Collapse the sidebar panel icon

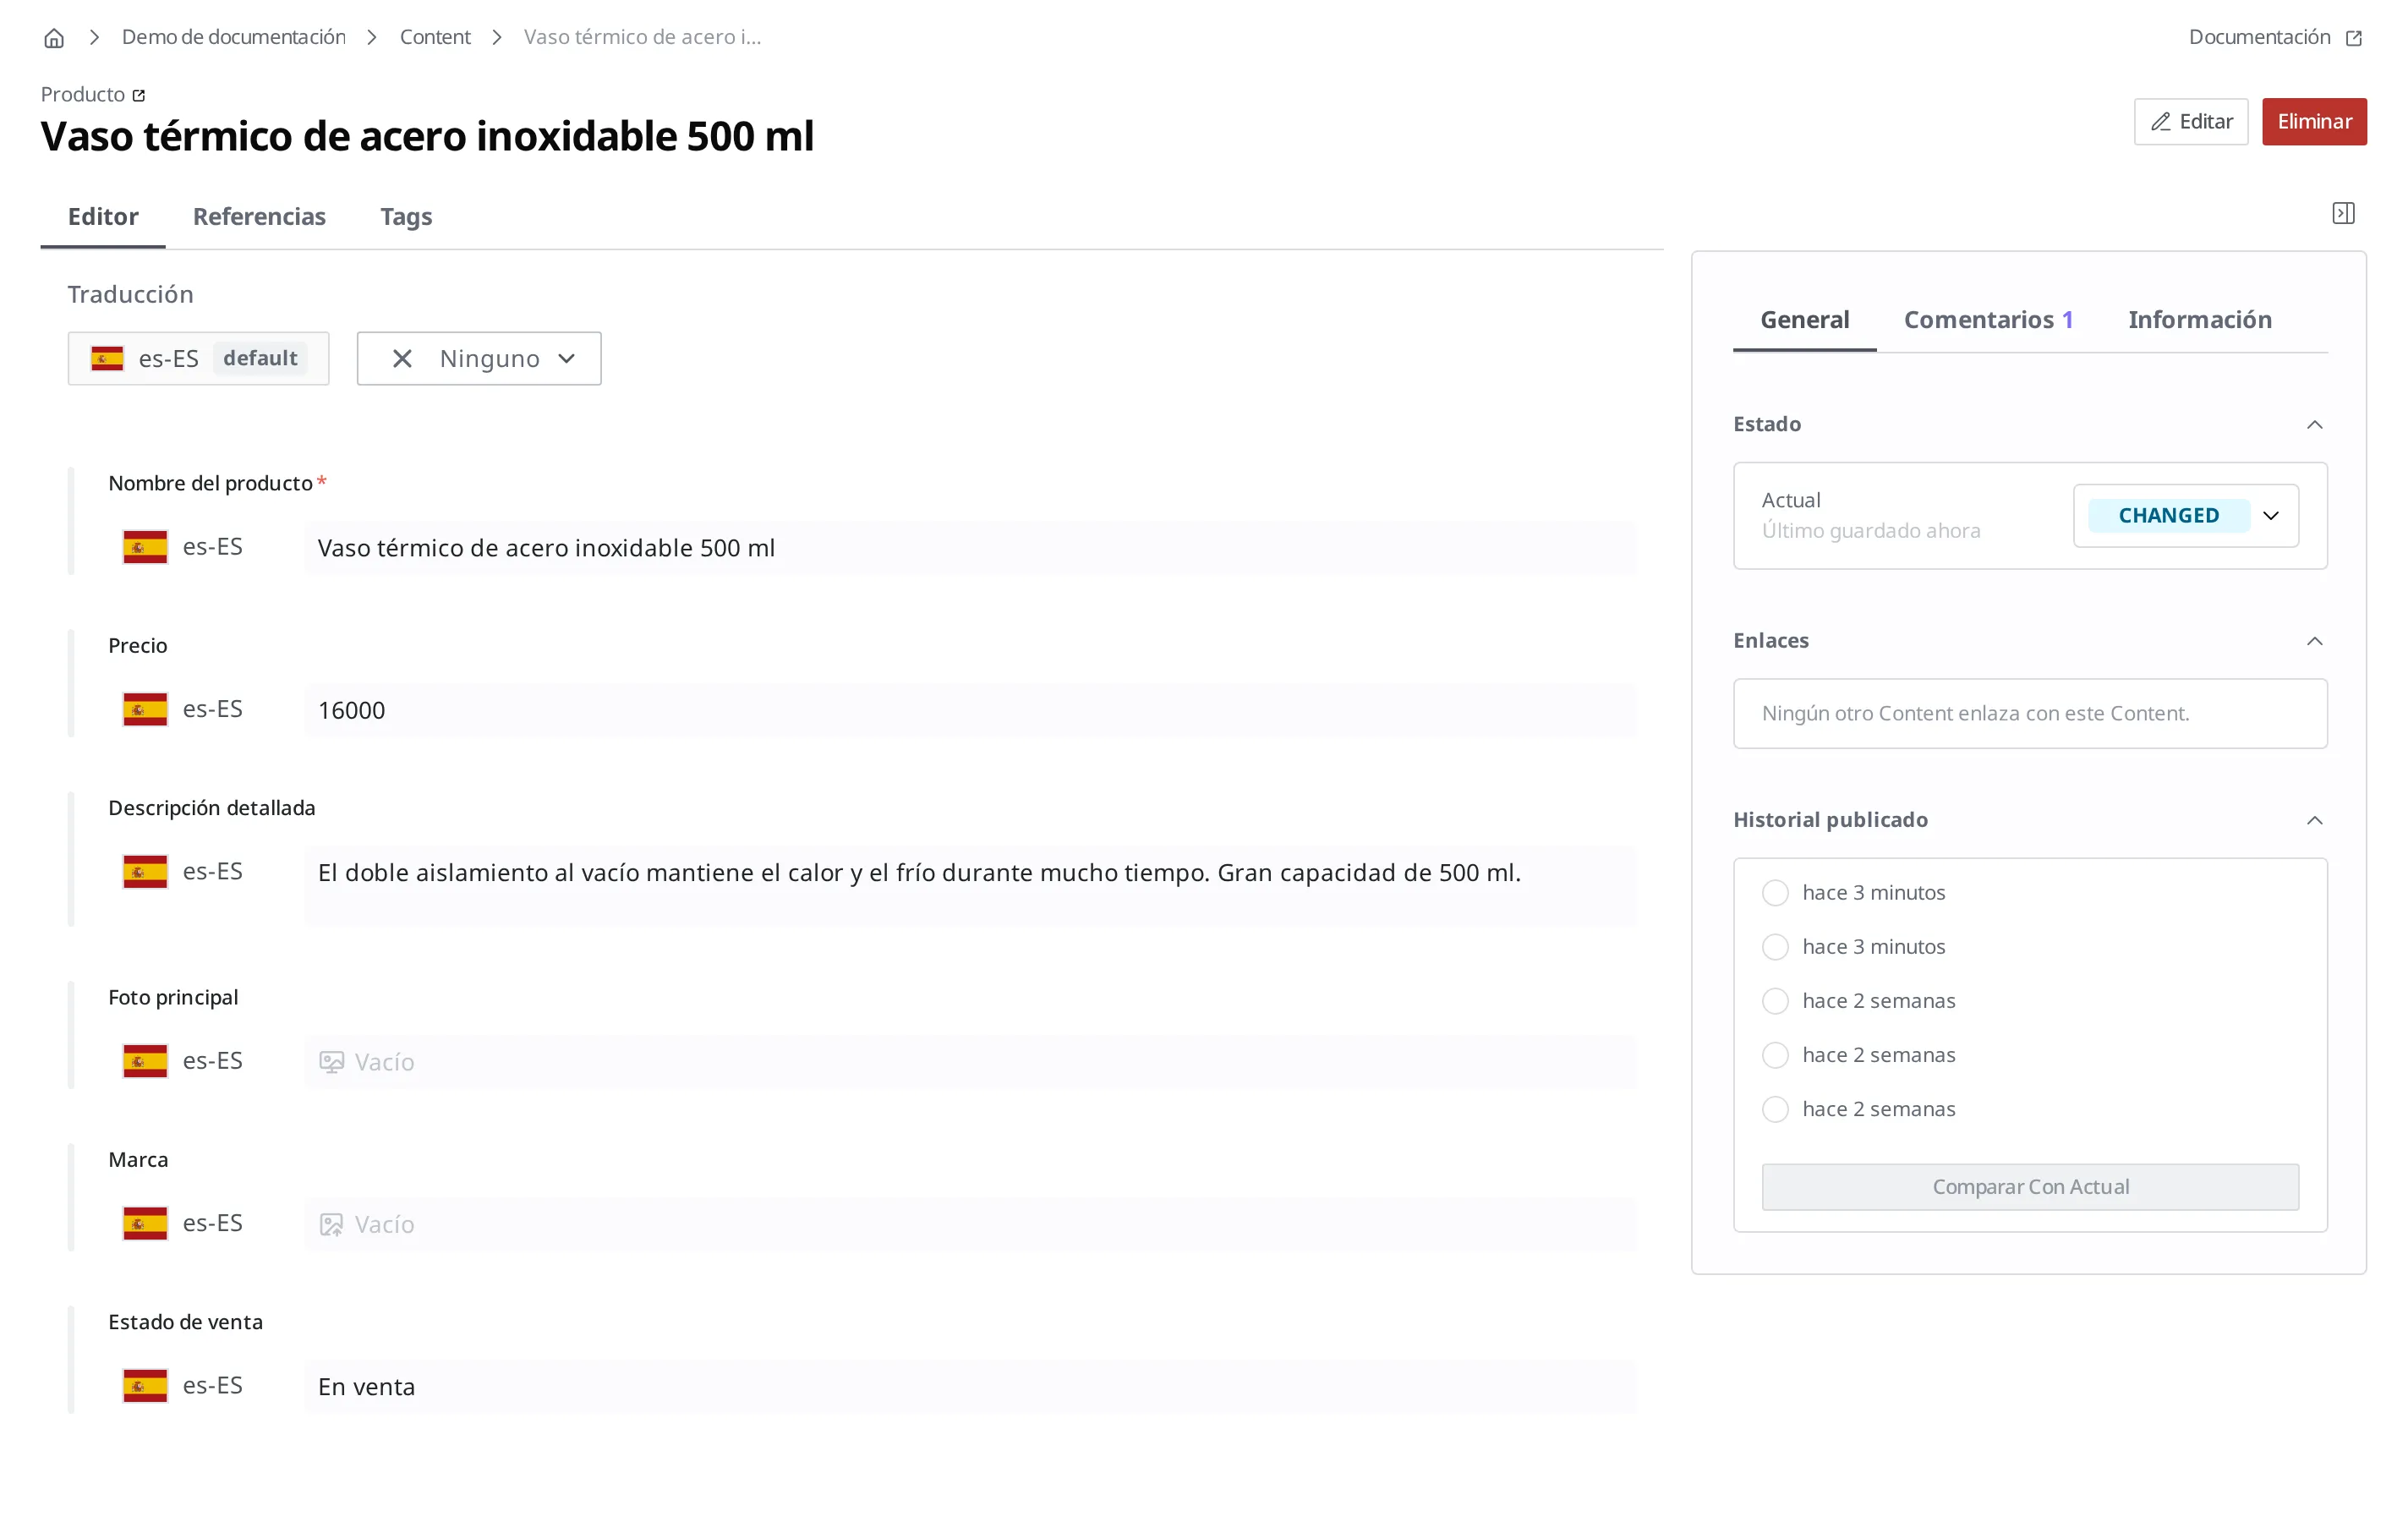point(2343,213)
